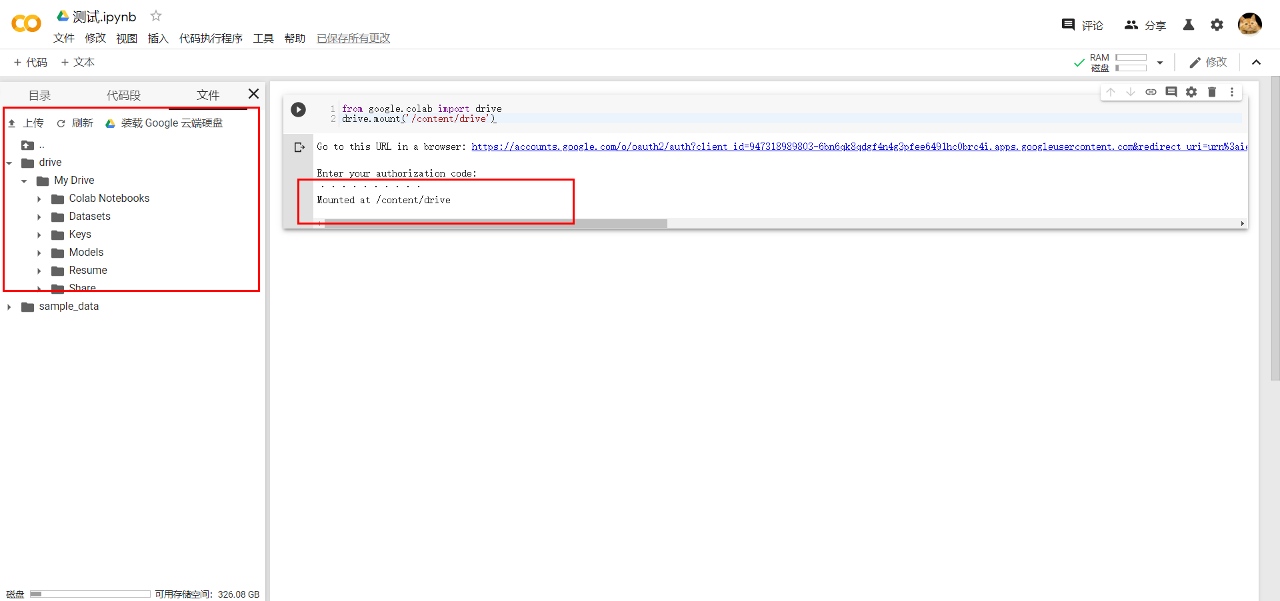Viewport: 1280px width, 601px height.
Task: Star the 测试.ipynb notebook
Action: 156,15
